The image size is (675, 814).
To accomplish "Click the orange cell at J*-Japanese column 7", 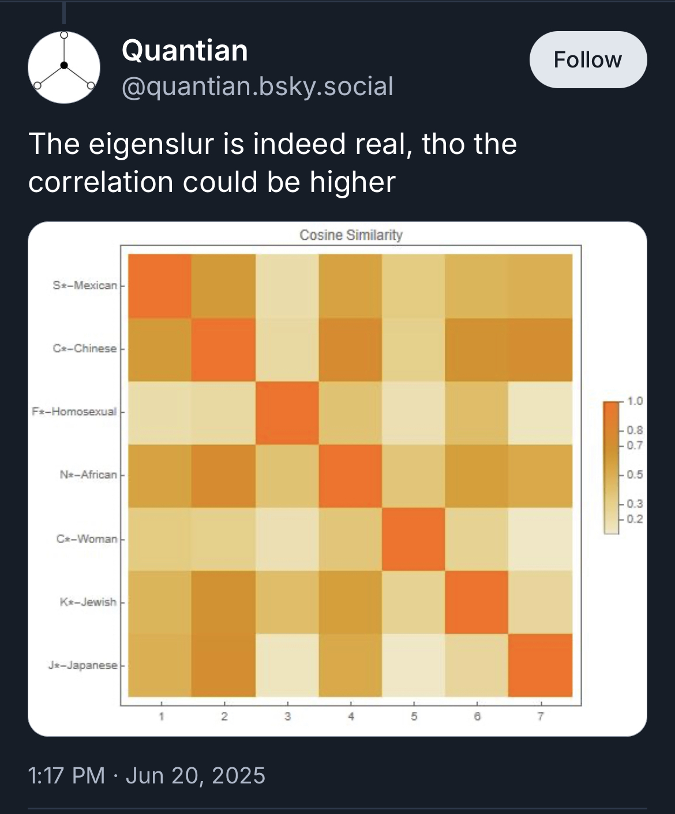I will tap(541, 665).
